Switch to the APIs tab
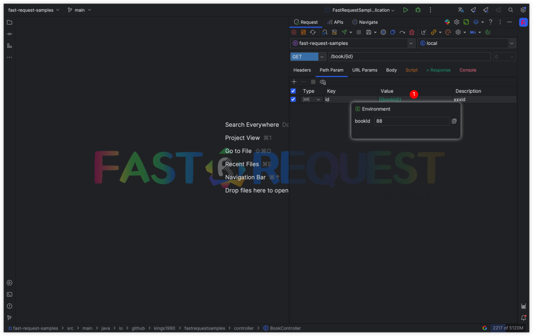Screen dimensions: 533x336 click(x=335, y=22)
